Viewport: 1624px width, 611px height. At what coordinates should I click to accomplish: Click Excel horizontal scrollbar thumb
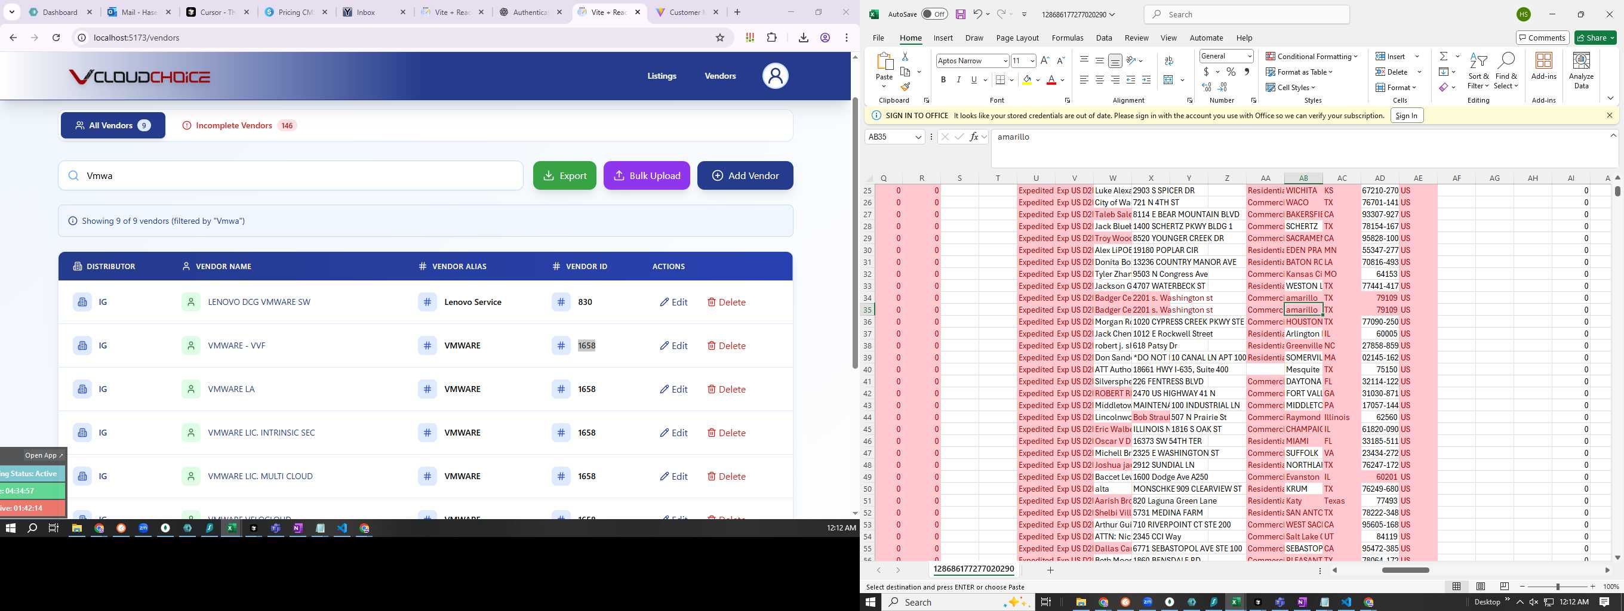pyautogui.click(x=1405, y=570)
